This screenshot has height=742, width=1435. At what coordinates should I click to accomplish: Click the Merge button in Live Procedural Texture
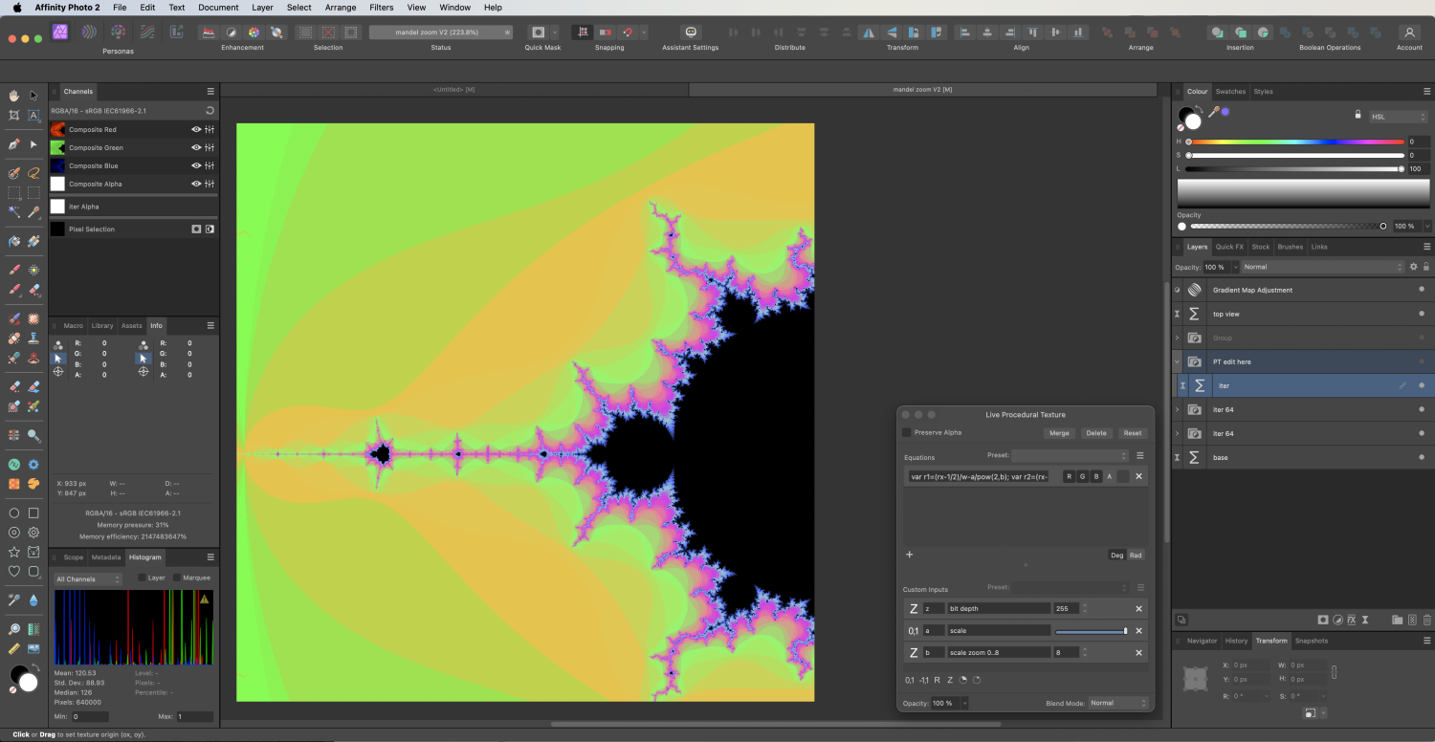pyautogui.click(x=1059, y=432)
